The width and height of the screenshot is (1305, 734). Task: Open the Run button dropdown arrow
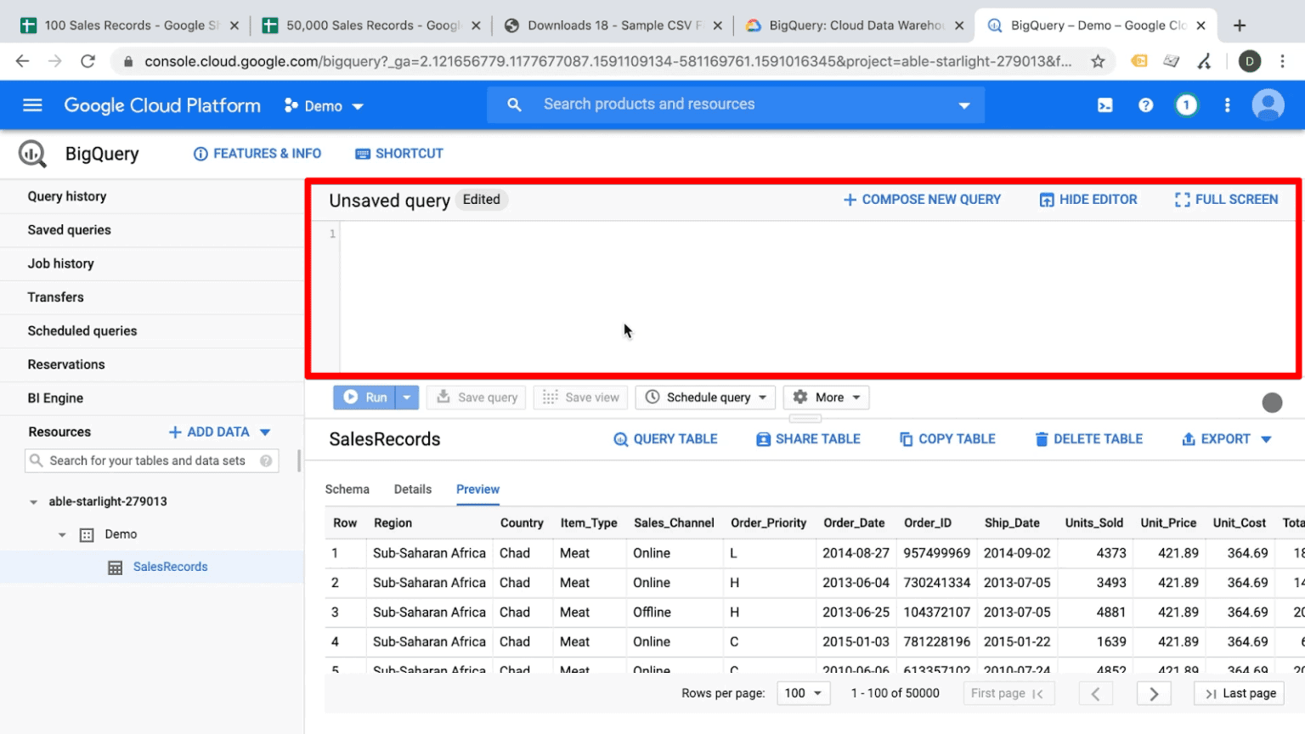[x=406, y=397]
